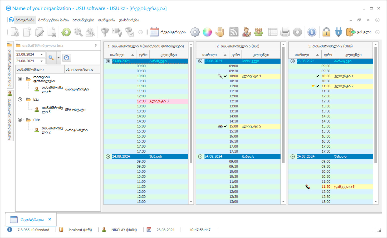Collapse 24.08.2024 group in third schedule

pos(293,156)
